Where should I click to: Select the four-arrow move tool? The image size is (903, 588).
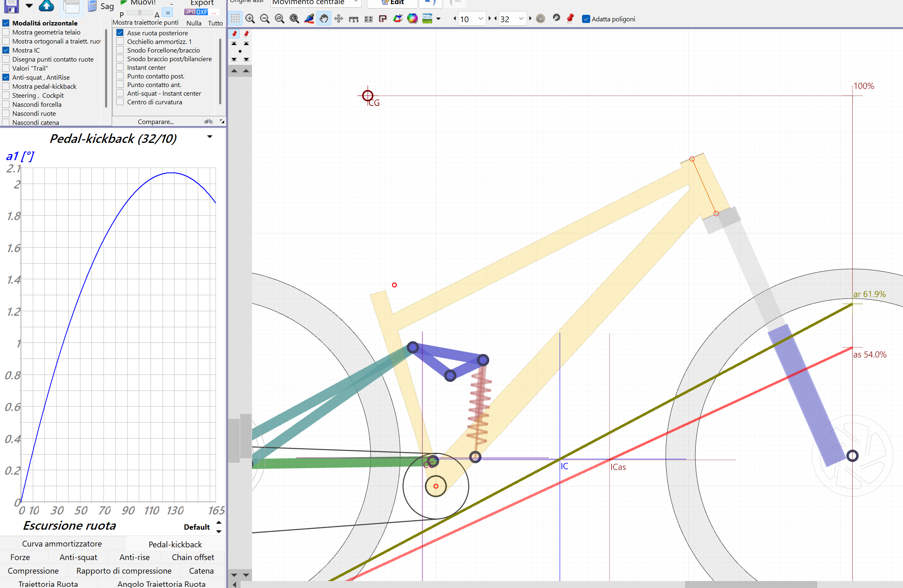coord(339,18)
